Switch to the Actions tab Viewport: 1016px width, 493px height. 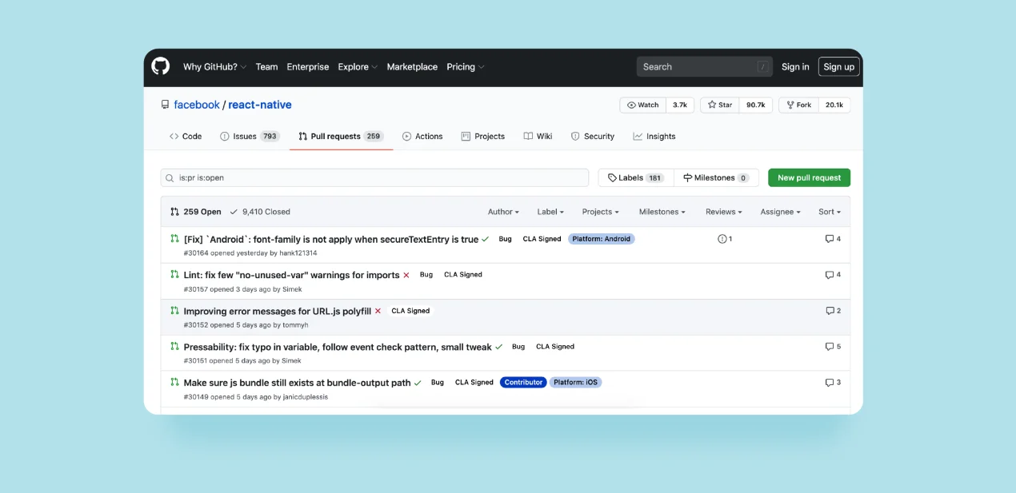422,137
